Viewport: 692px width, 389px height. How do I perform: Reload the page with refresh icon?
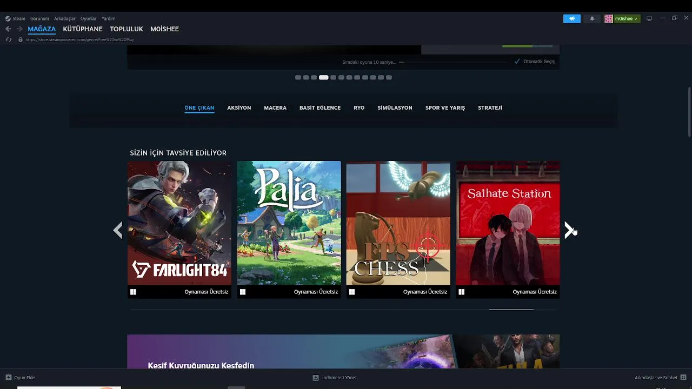click(8, 39)
